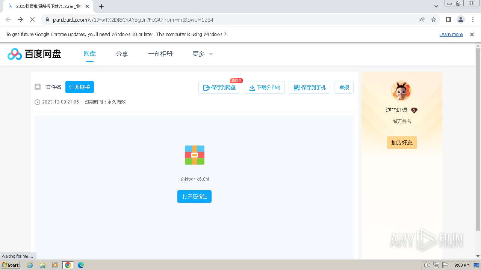Switch to the 网盘 tab

pyautogui.click(x=90, y=54)
